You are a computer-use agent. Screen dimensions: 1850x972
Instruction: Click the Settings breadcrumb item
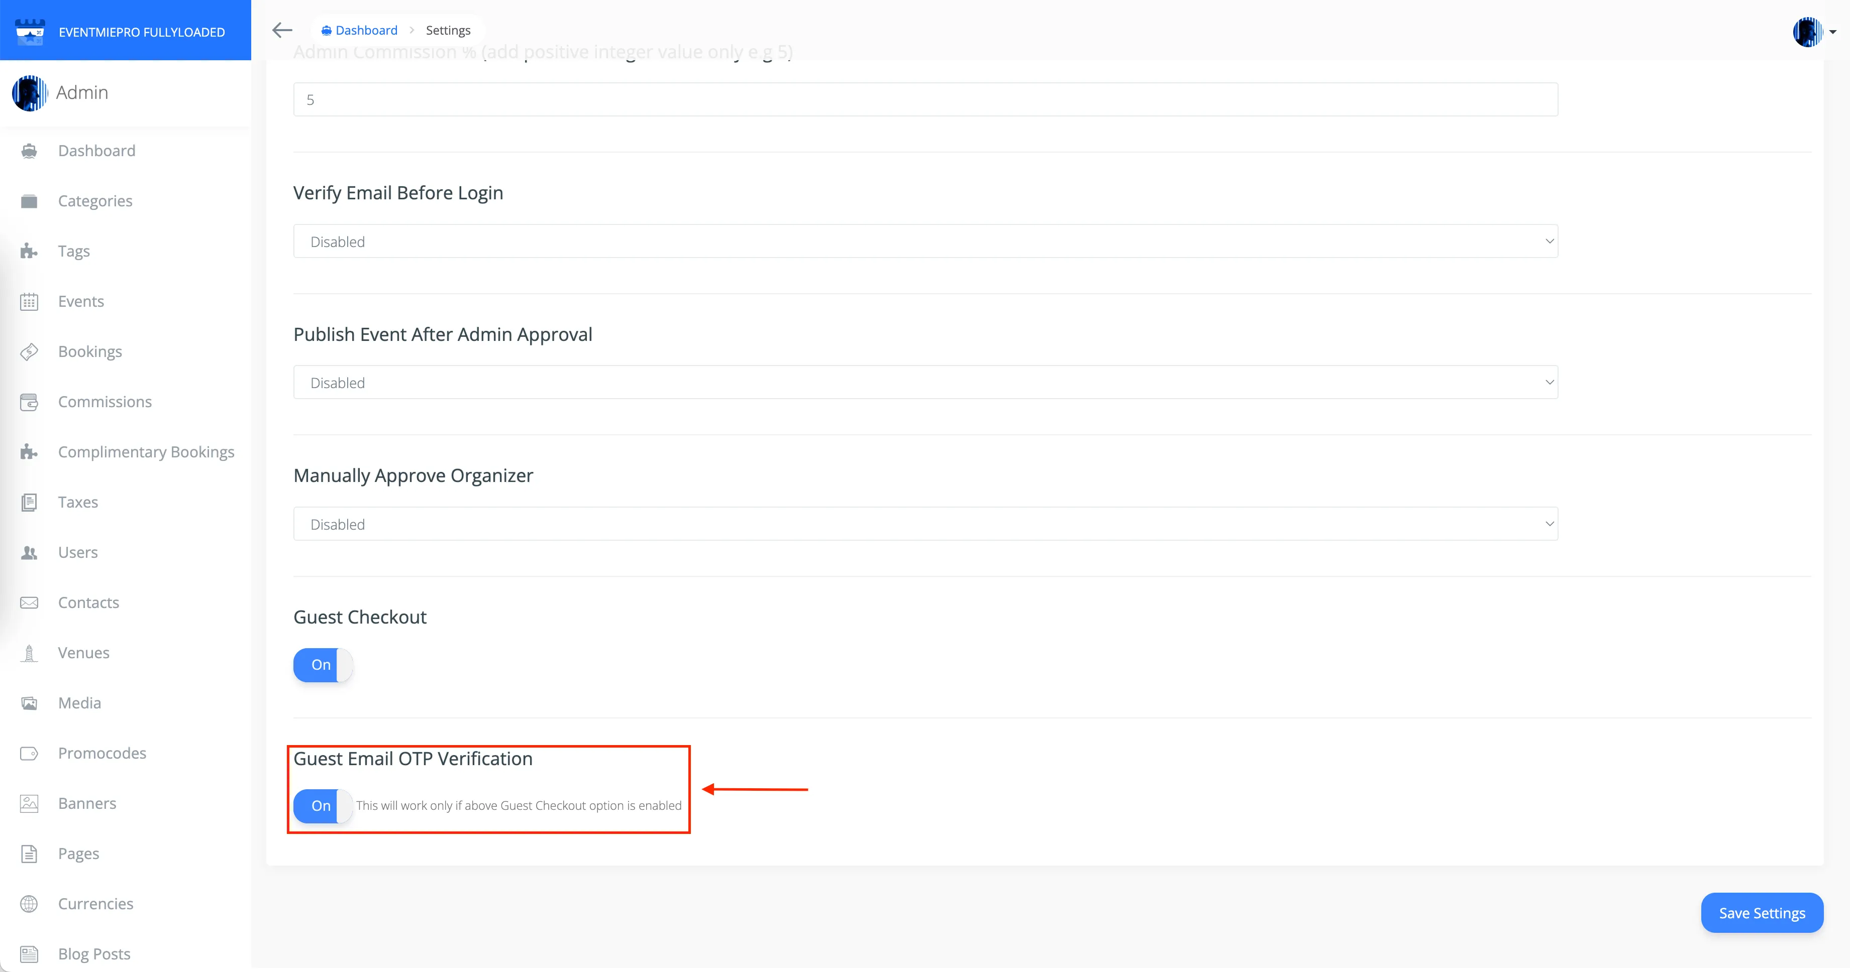(448, 30)
